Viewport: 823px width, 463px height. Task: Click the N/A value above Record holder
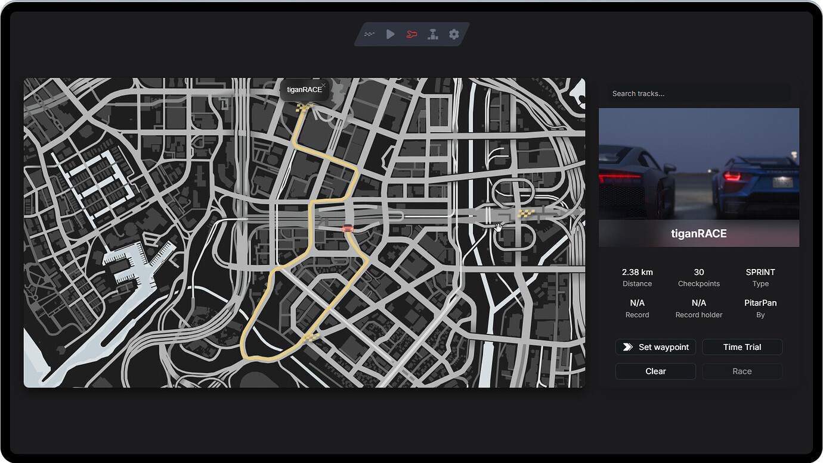click(x=699, y=303)
